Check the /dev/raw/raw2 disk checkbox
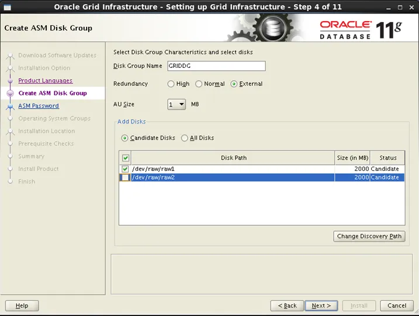 point(125,178)
